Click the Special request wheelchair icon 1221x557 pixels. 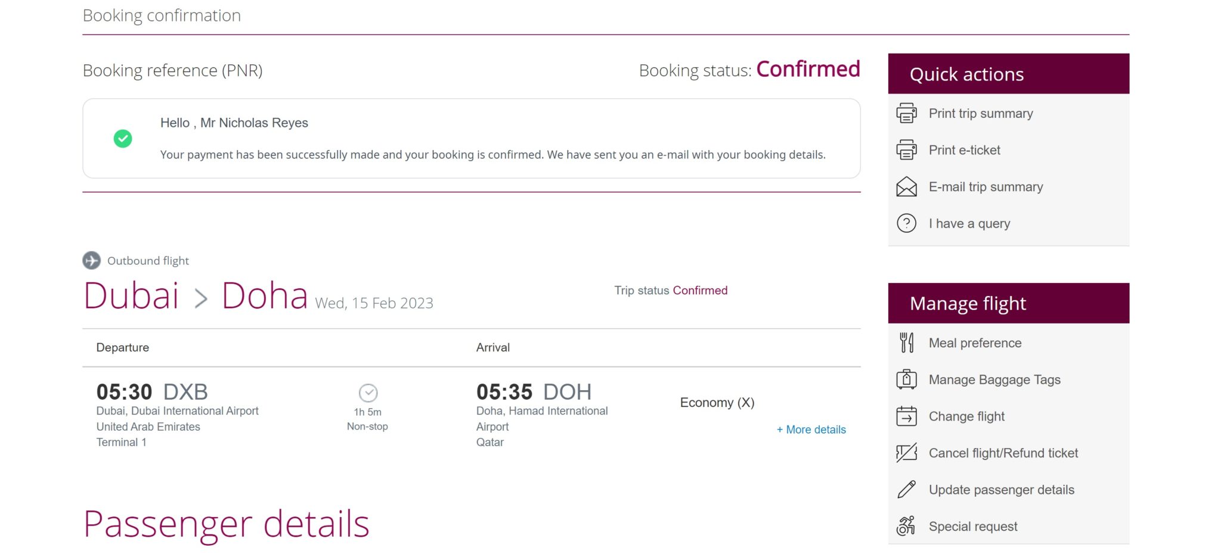pyautogui.click(x=906, y=525)
